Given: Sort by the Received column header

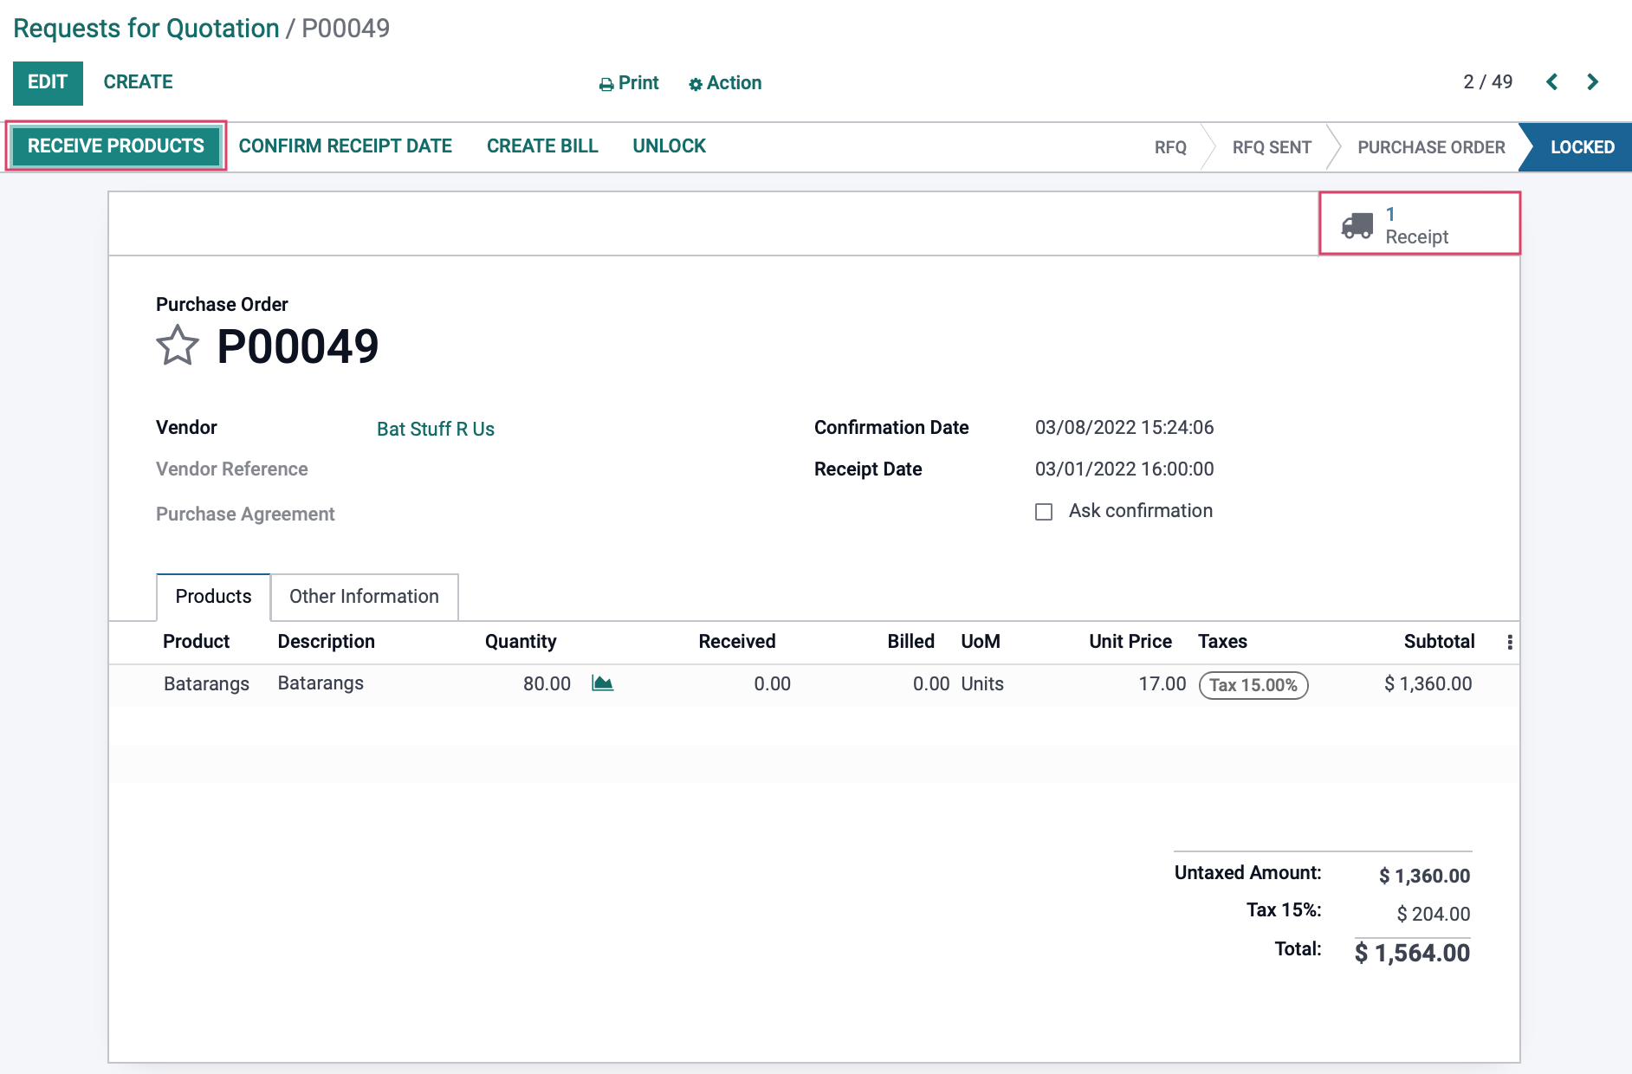Looking at the screenshot, I should coord(737,642).
